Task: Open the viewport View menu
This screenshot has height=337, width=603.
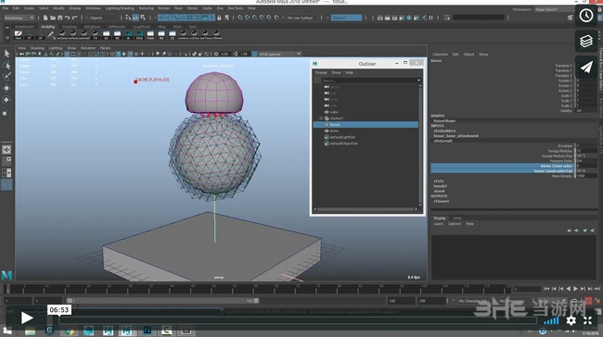Action: (22, 48)
